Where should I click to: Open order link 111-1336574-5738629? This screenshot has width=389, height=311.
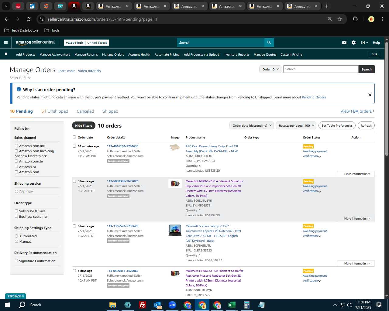(x=122, y=226)
